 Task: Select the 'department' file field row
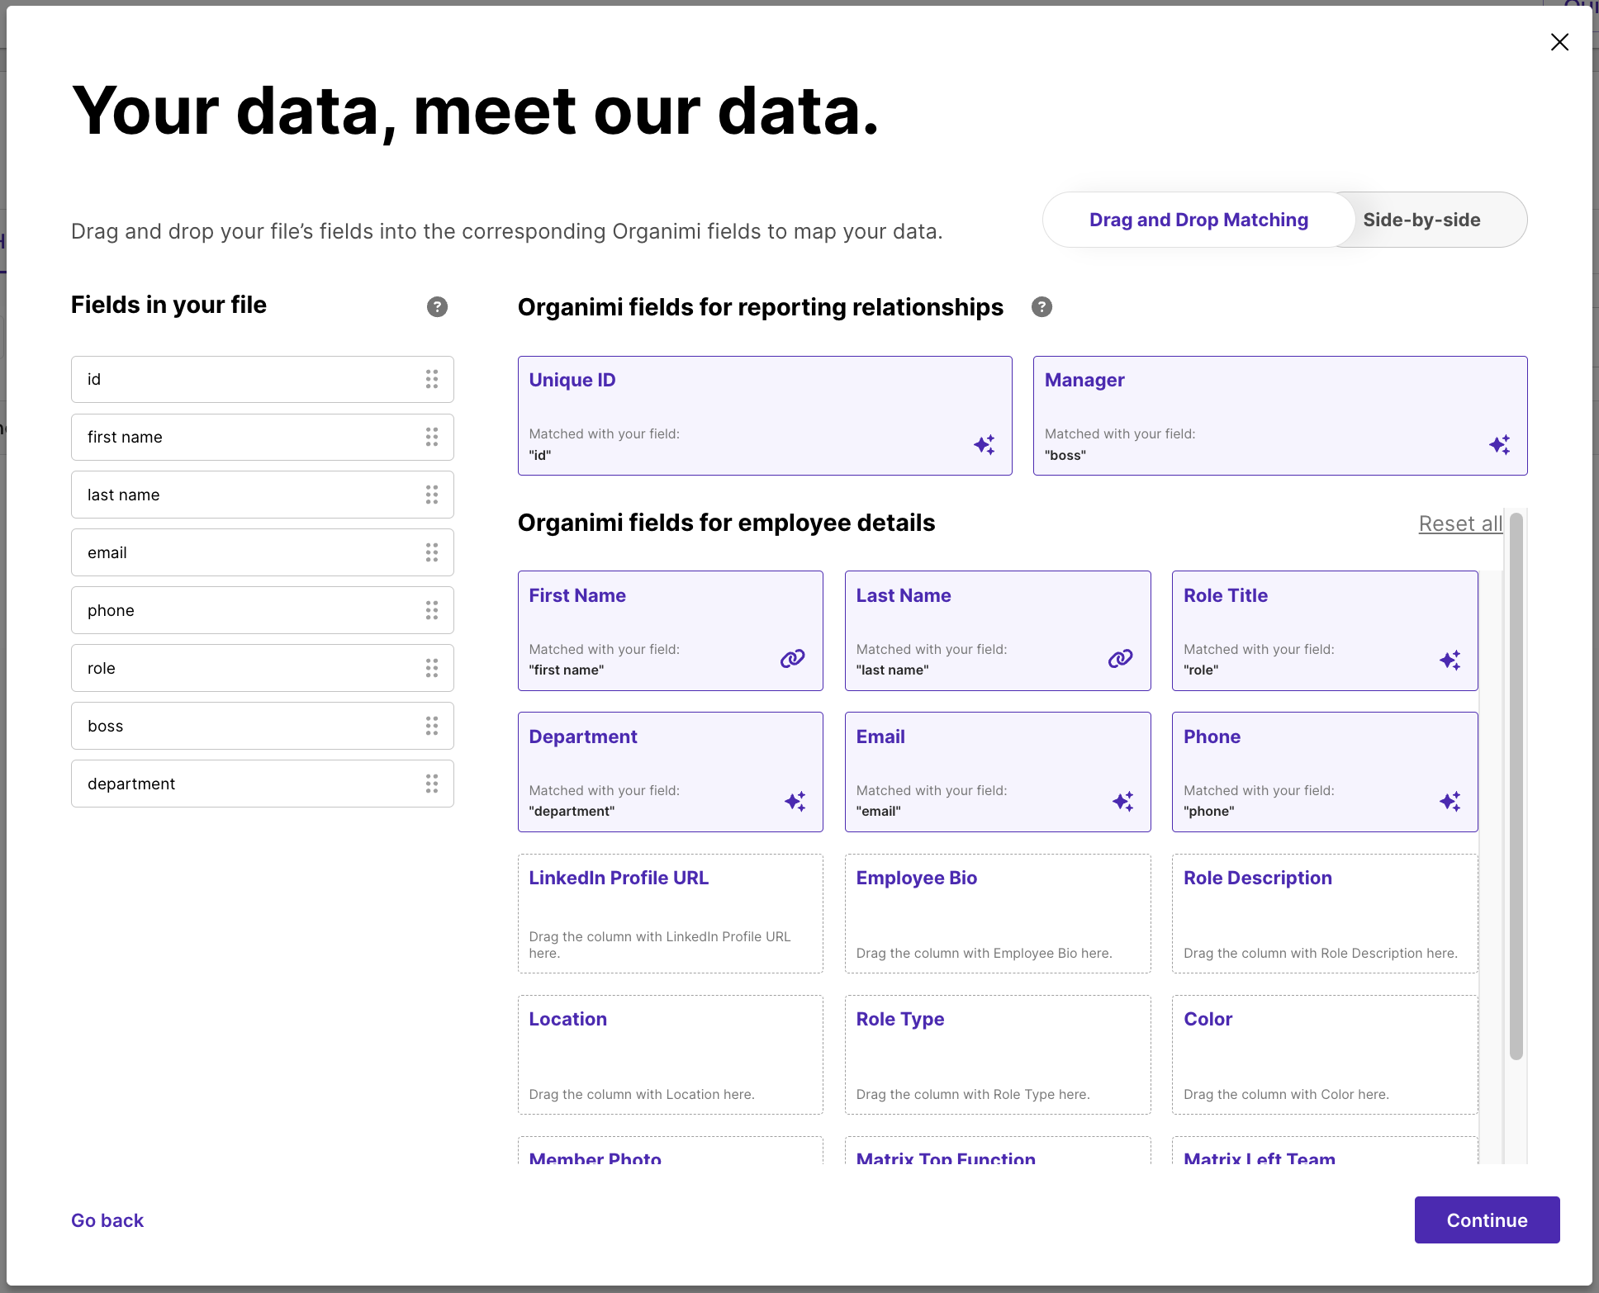coord(263,784)
